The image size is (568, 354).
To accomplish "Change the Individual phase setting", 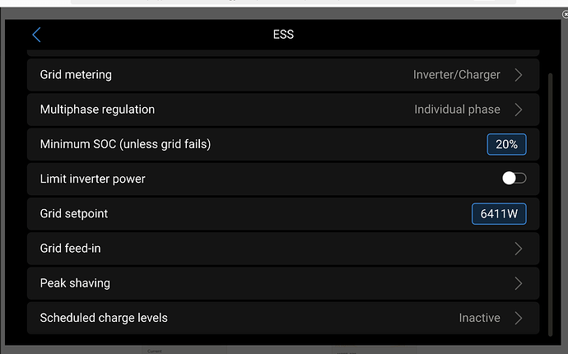I will click(457, 109).
